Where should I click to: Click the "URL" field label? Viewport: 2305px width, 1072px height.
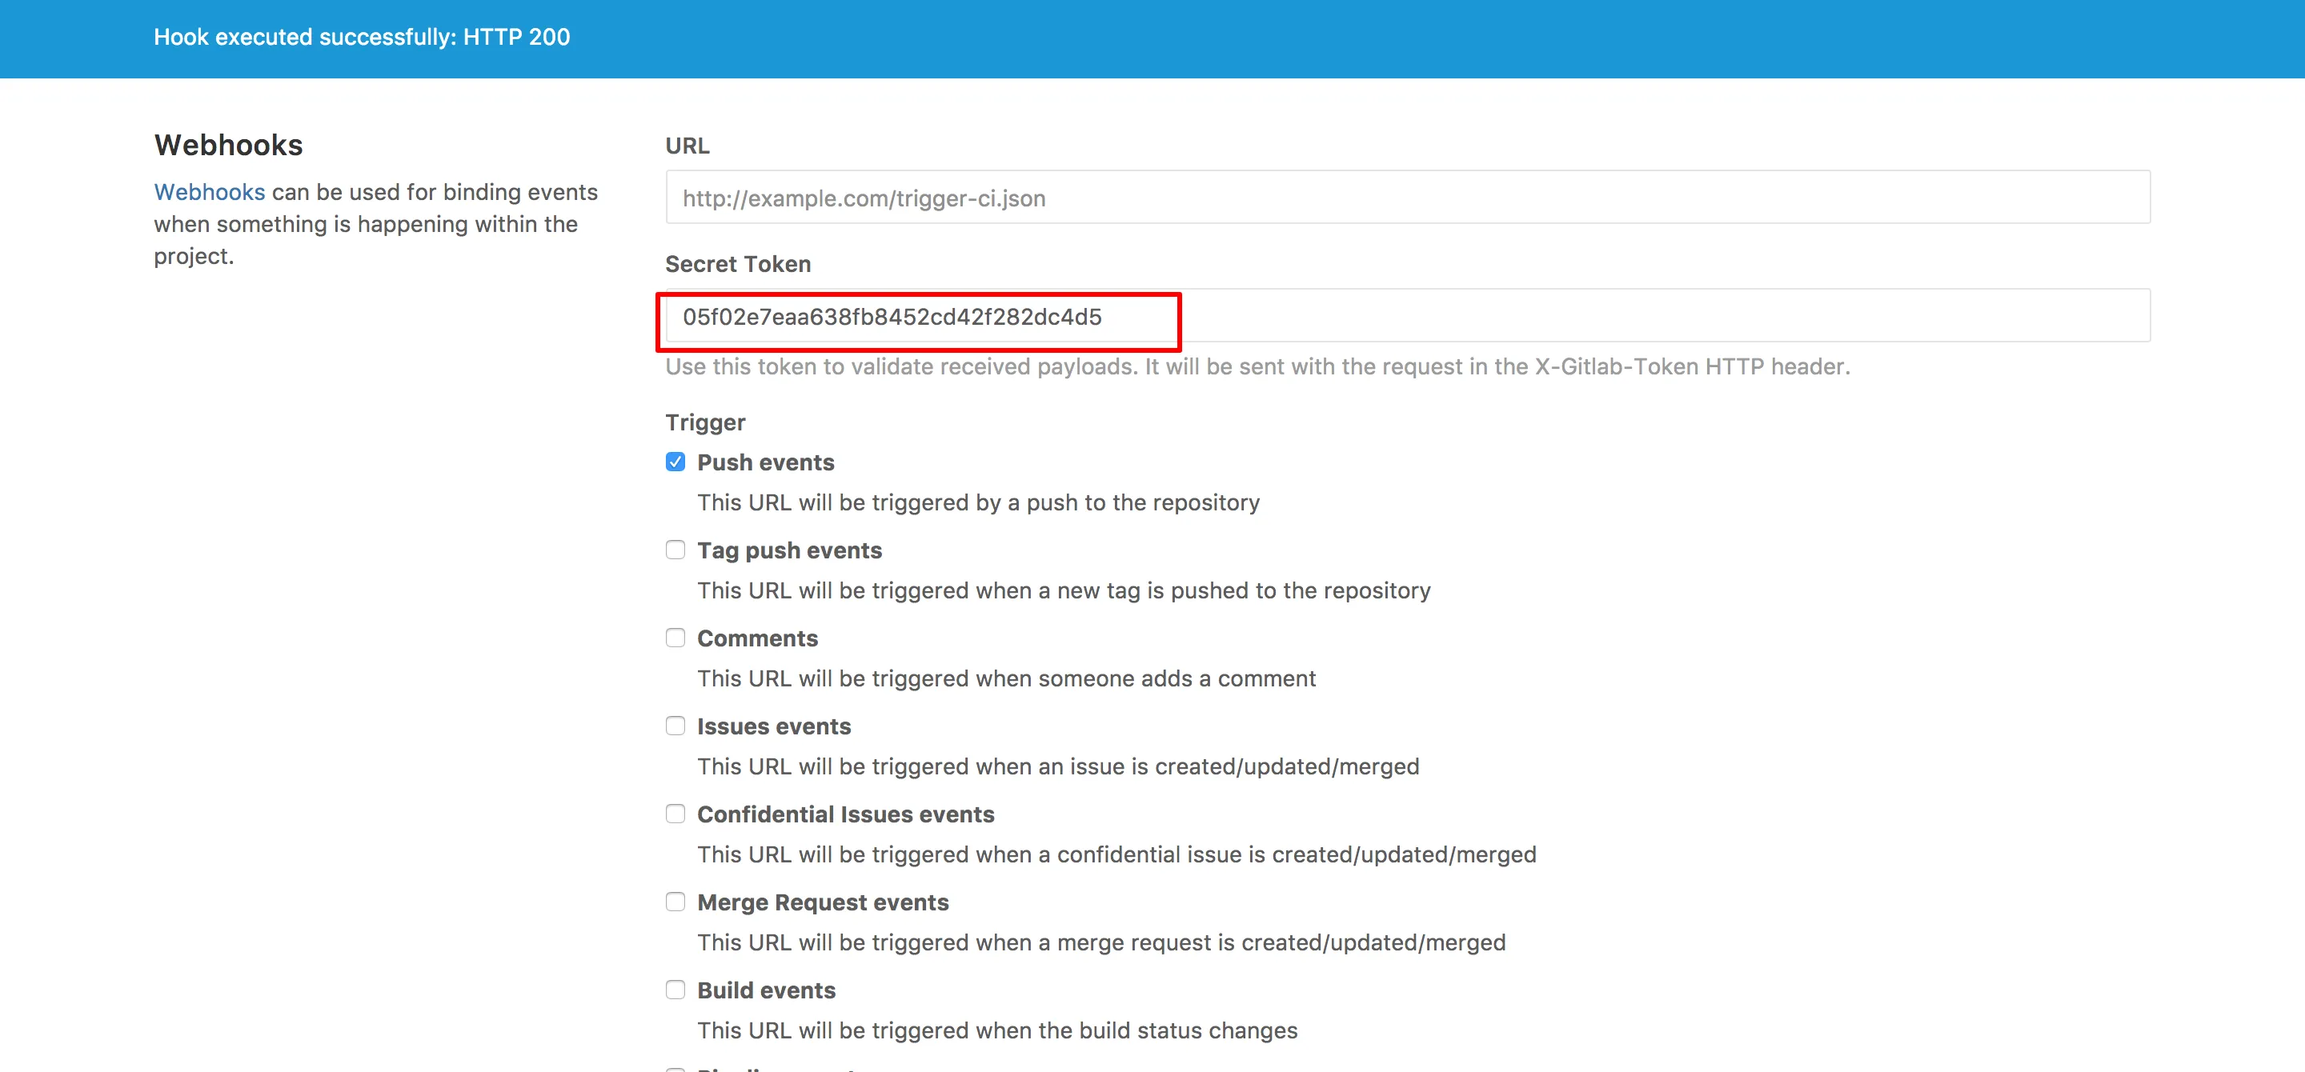pos(687,146)
